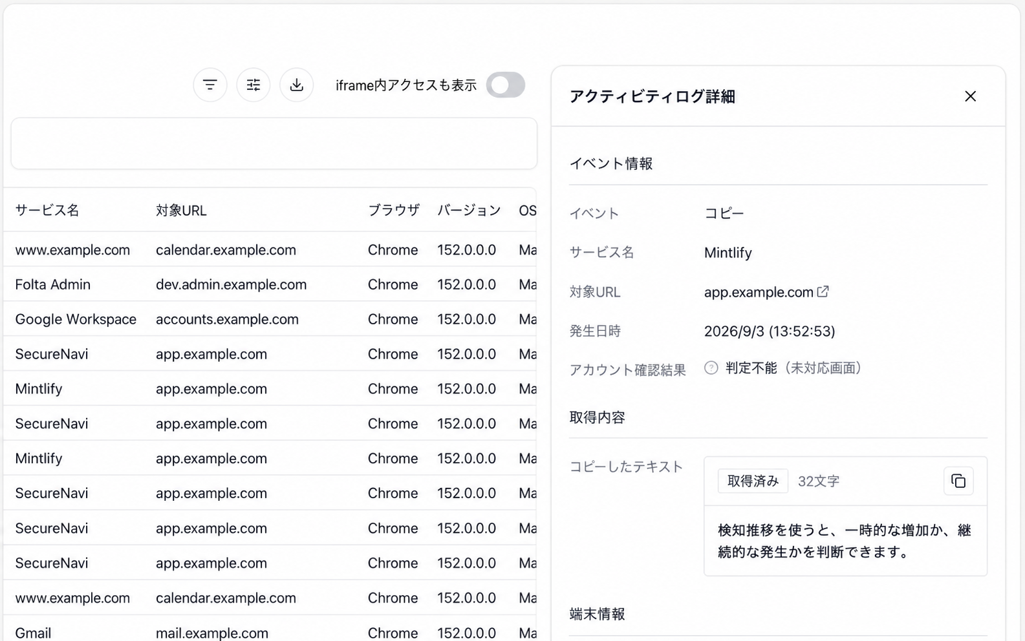Click the Mintlify service name in detail panel

(x=728, y=253)
